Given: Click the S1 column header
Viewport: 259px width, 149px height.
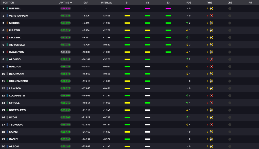Looking at the screenshot, I should [127, 3].
